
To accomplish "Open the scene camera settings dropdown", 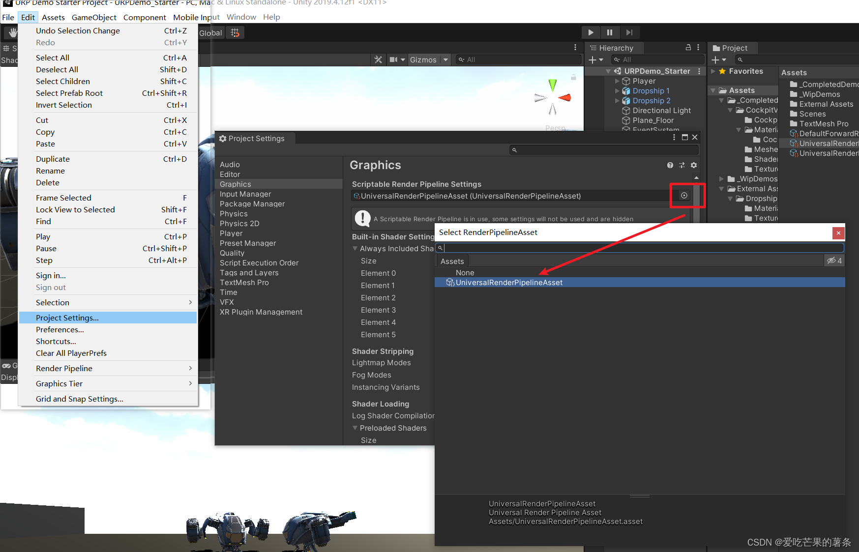I will pos(397,59).
